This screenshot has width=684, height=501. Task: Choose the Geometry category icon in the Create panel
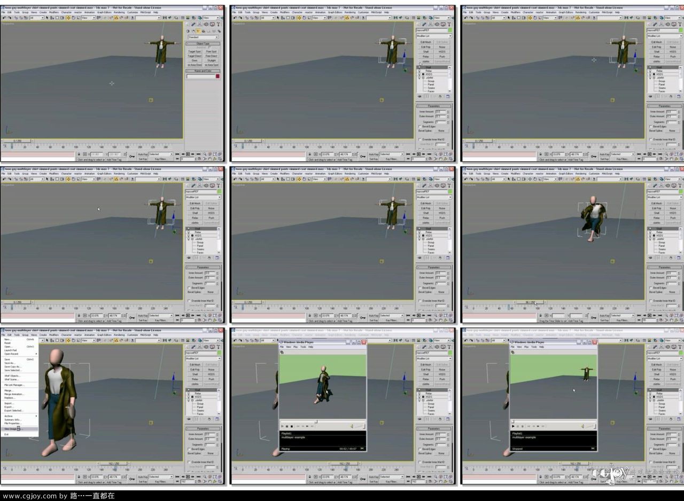188,32
